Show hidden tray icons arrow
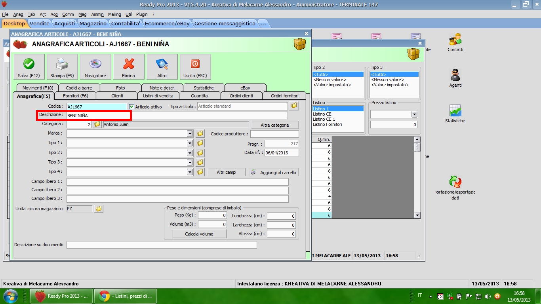 coord(431,296)
